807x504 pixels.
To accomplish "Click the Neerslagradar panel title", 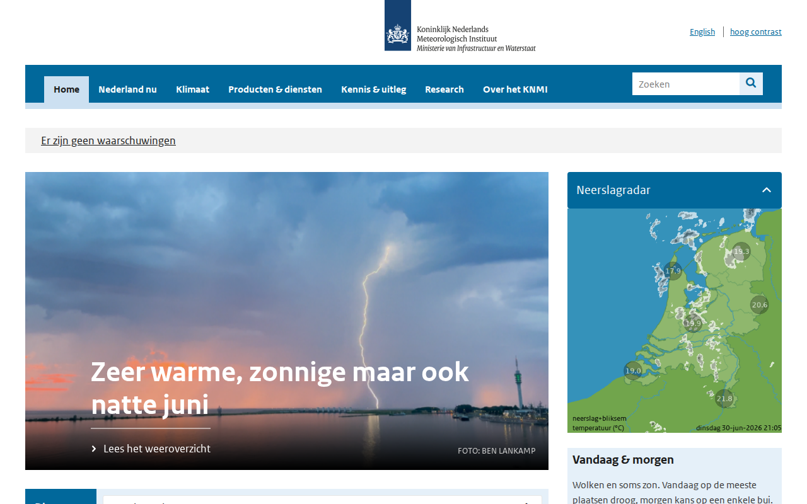I will point(613,190).
